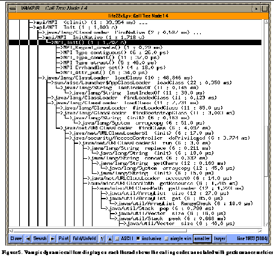This screenshot has height=266, width=274.
Task: Click the up triangle navigation icon
Action: coord(110,238)
